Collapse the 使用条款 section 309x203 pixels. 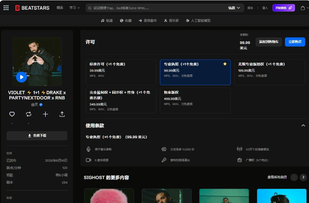tap(303, 125)
